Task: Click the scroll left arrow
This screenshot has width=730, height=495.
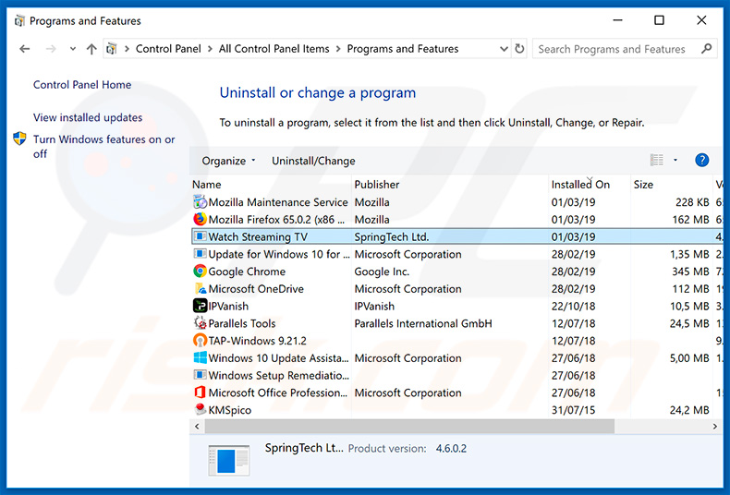Action: 197,426
